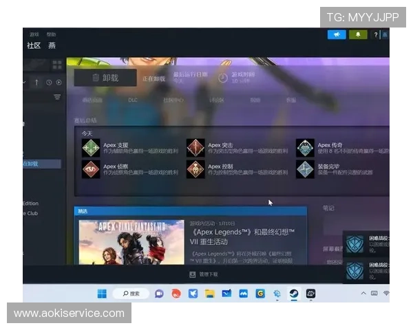Open the green bell notifications button

tap(358, 35)
